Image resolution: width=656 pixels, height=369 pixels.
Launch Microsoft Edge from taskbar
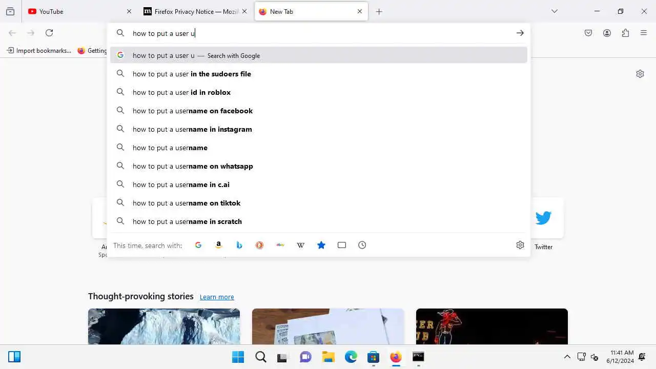351,357
